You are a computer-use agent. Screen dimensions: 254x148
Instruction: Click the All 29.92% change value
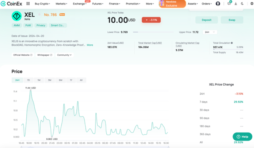pyautogui.click(x=238, y=142)
